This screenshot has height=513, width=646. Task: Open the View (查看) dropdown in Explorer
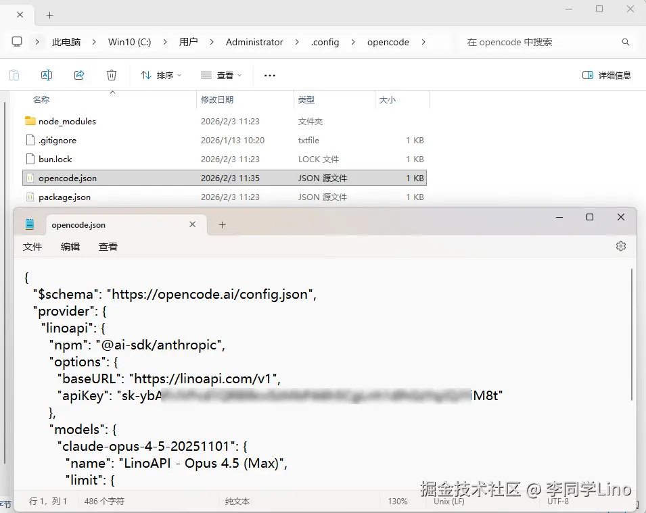point(221,75)
